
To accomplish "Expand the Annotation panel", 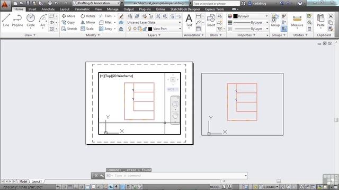I will coord(194,35).
